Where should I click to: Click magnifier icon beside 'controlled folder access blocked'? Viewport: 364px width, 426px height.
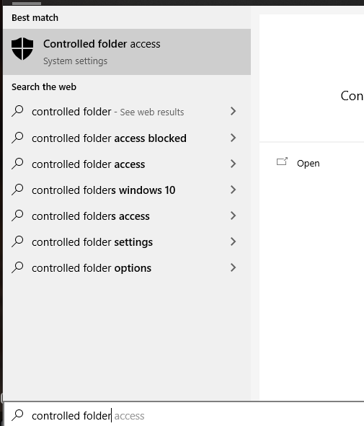tap(17, 138)
